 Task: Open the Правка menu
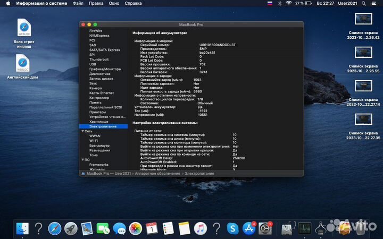96,3
